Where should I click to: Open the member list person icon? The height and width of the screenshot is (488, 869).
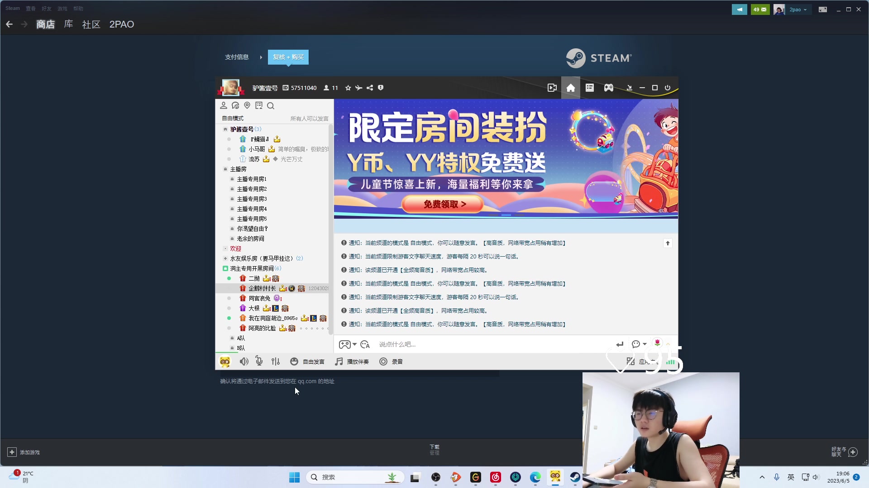click(x=224, y=106)
